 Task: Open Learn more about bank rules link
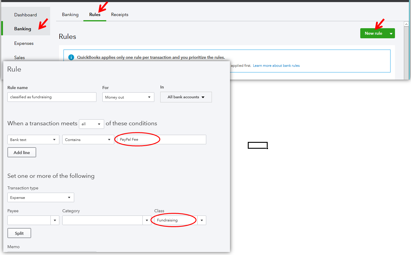[x=276, y=66]
